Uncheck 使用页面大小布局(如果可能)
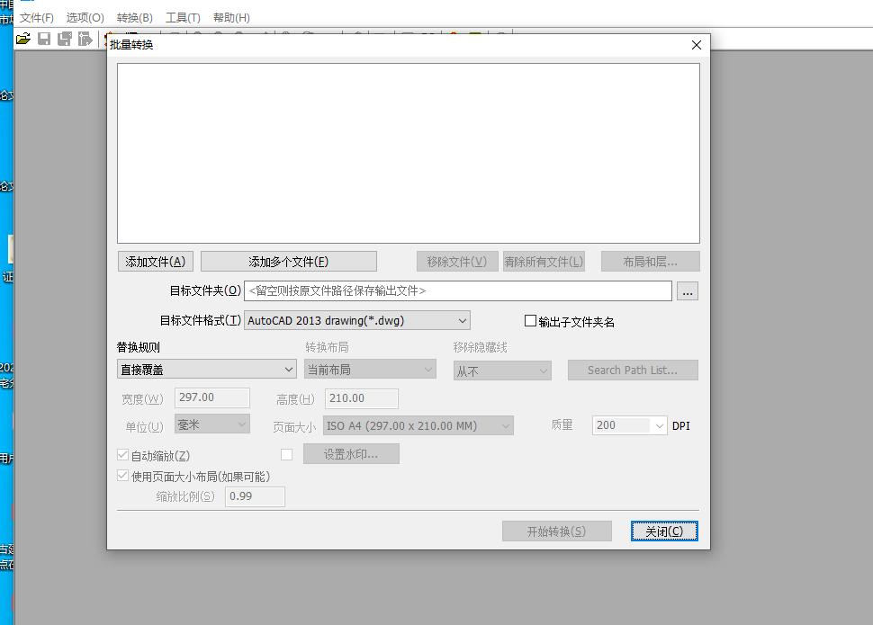 click(122, 475)
